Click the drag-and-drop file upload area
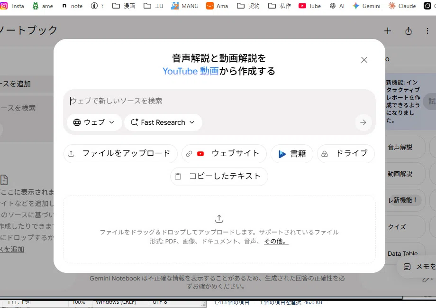Image resolution: width=436 pixels, height=308 pixels. (x=219, y=230)
